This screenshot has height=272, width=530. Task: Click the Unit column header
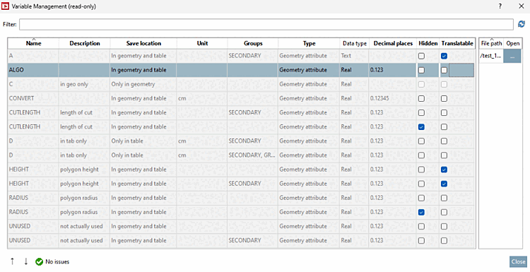(x=202, y=43)
